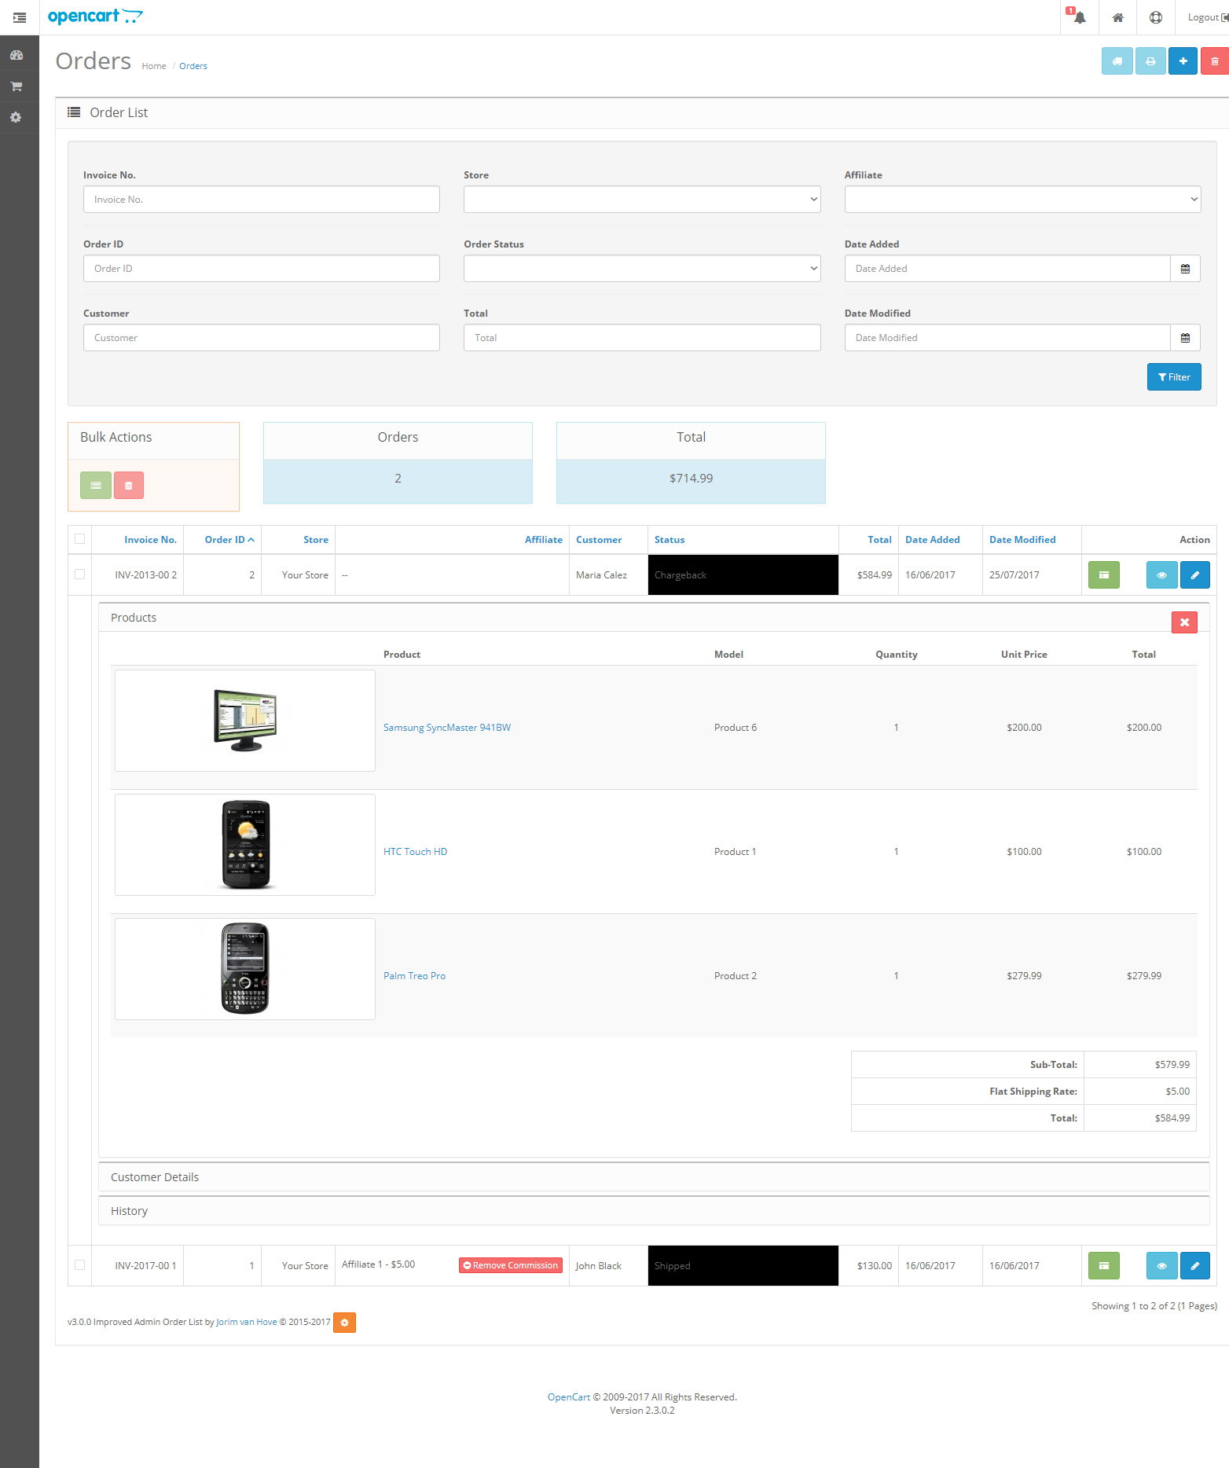This screenshot has height=1468, width=1229.
Task: Click the orange extension settings gear
Action: pyautogui.click(x=344, y=1323)
